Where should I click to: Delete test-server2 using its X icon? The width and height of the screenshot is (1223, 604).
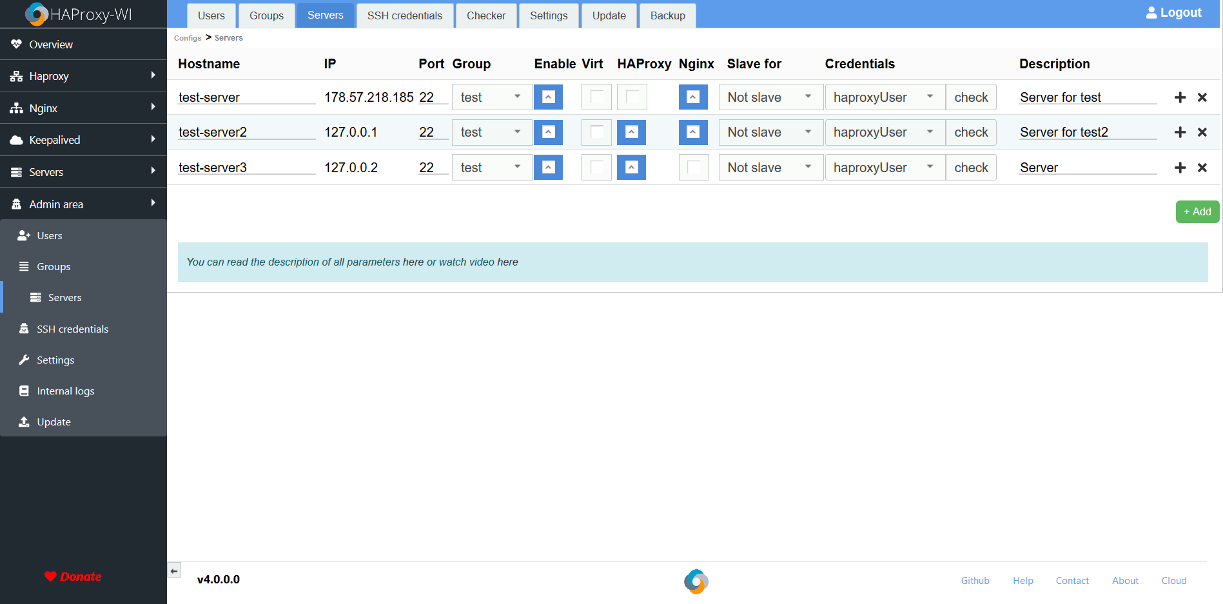[x=1202, y=132]
